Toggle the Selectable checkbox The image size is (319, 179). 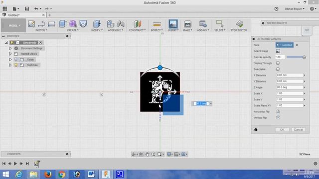(278, 69)
